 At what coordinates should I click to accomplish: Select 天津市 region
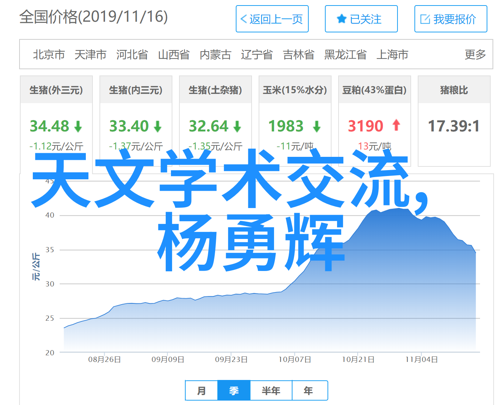tap(91, 54)
